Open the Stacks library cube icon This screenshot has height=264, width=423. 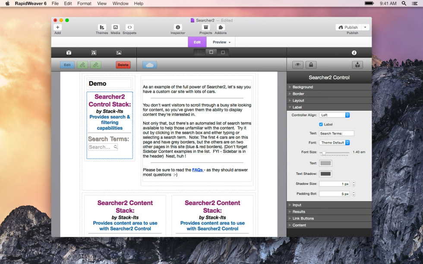[69, 53]
